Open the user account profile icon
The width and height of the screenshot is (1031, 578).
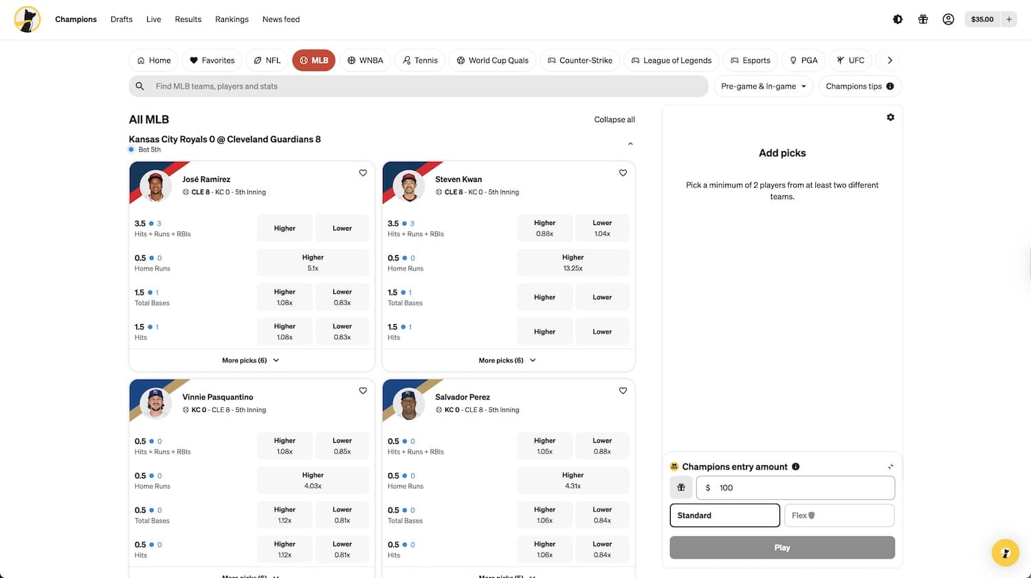click(x=949, y=19)
